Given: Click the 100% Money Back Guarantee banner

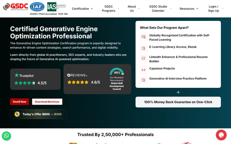Looking at the screenshot, I should (x=178, y=102).
